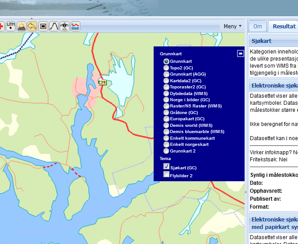298x244 pixels.
Task: Click the water level chart icon
Action: 75,27
